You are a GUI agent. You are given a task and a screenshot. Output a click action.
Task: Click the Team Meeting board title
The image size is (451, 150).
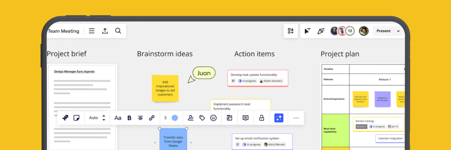click(x=64, y=31)
